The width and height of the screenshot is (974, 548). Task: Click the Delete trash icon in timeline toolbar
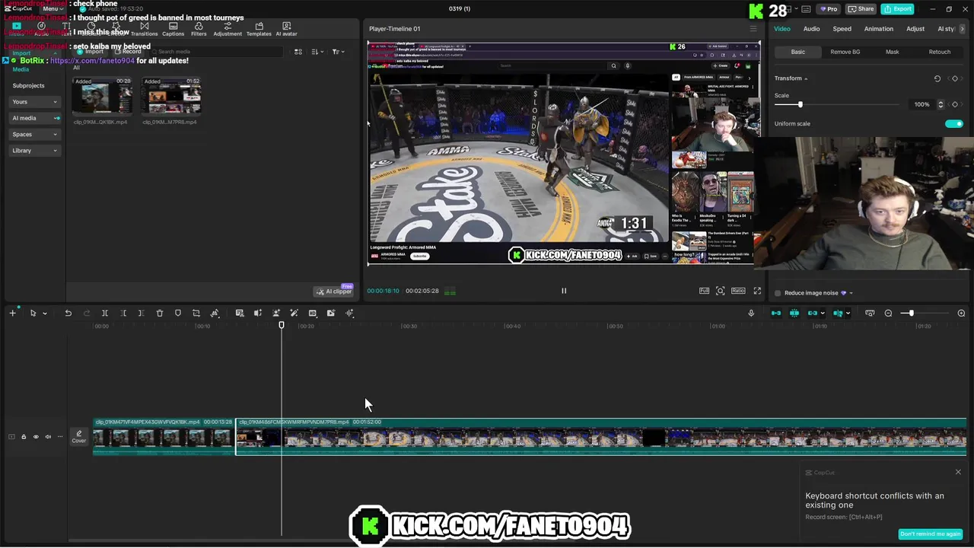point(160,313)
